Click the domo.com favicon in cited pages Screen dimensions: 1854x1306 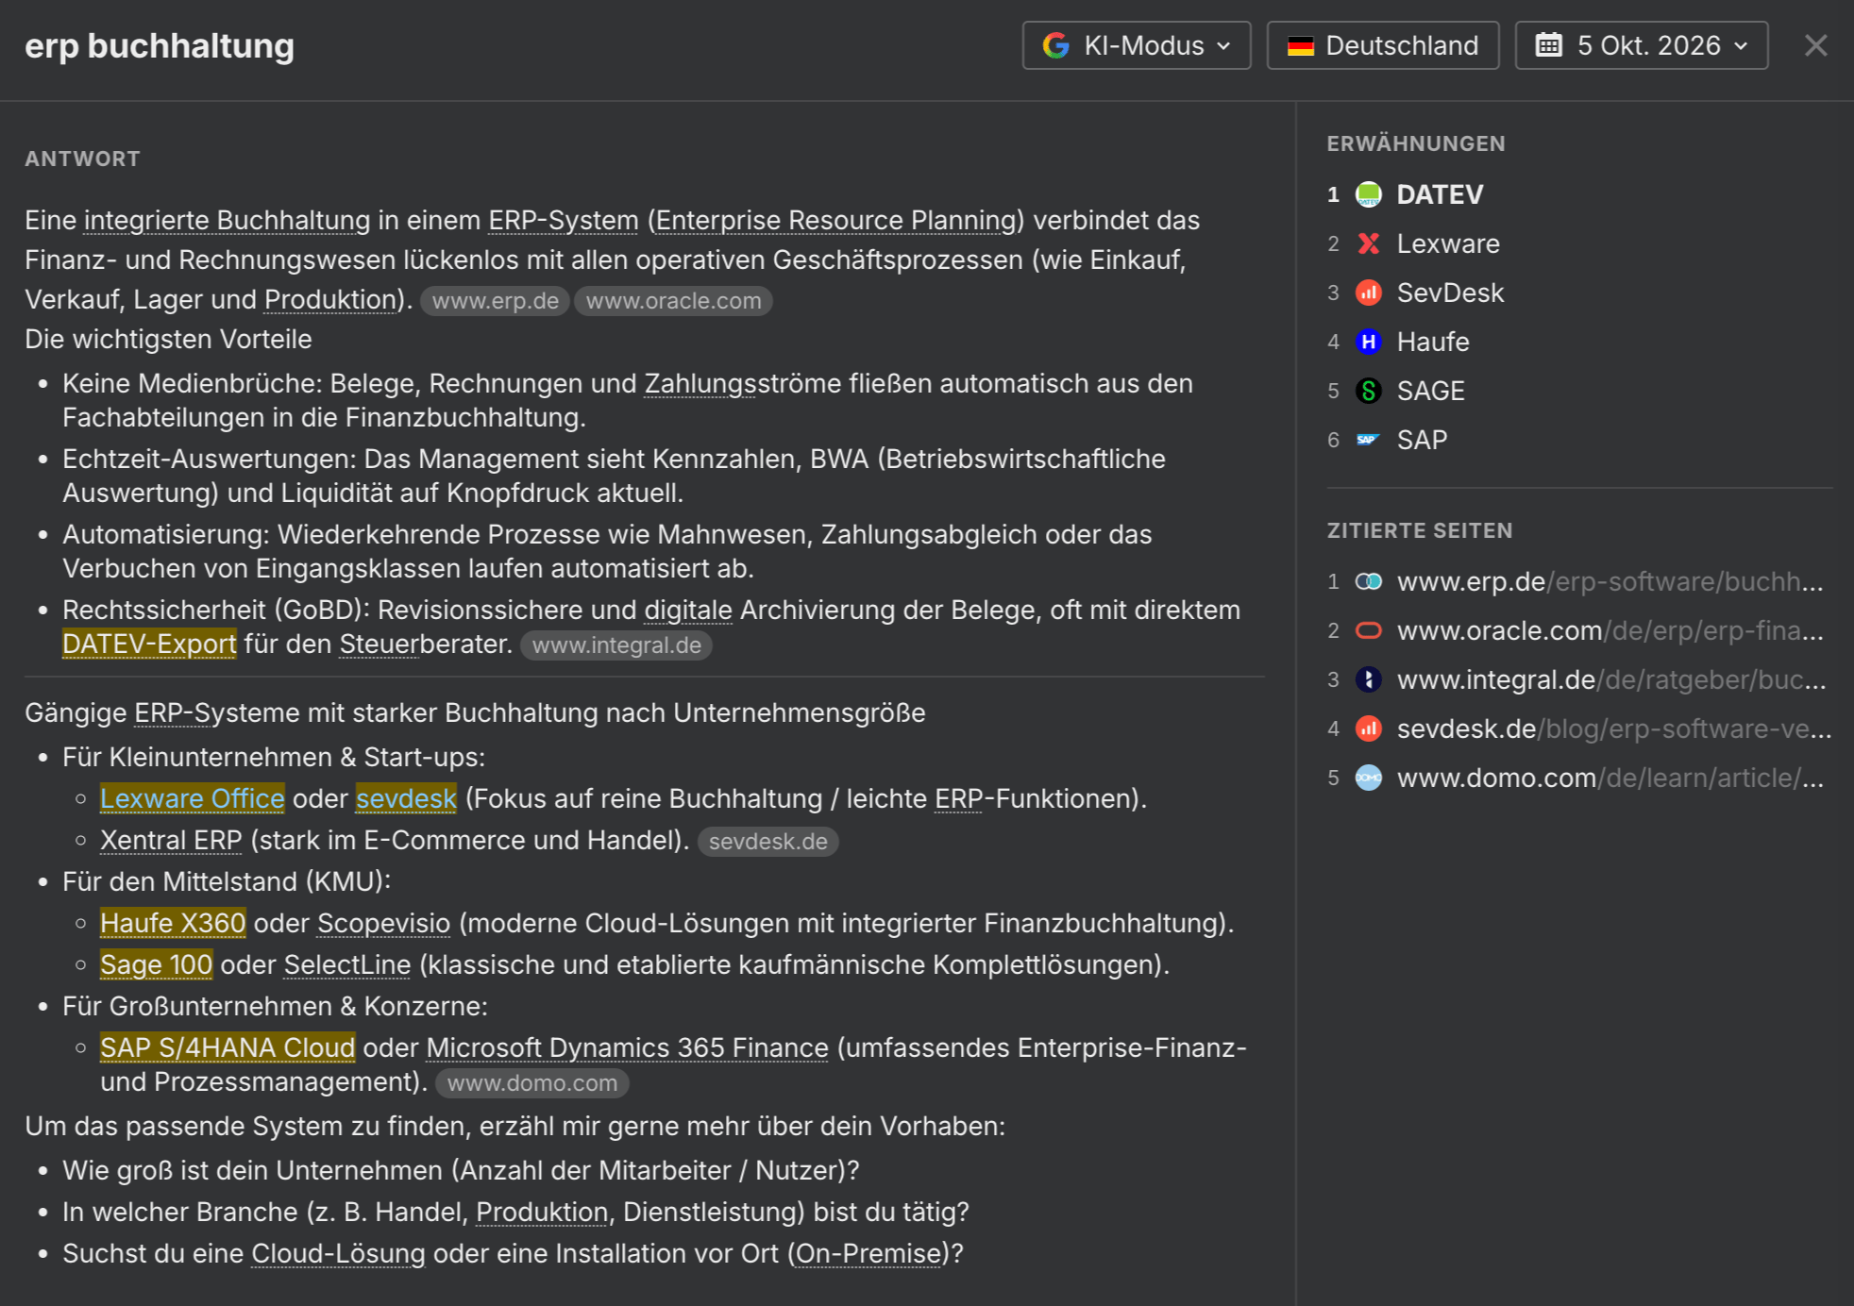point(1368,778)
